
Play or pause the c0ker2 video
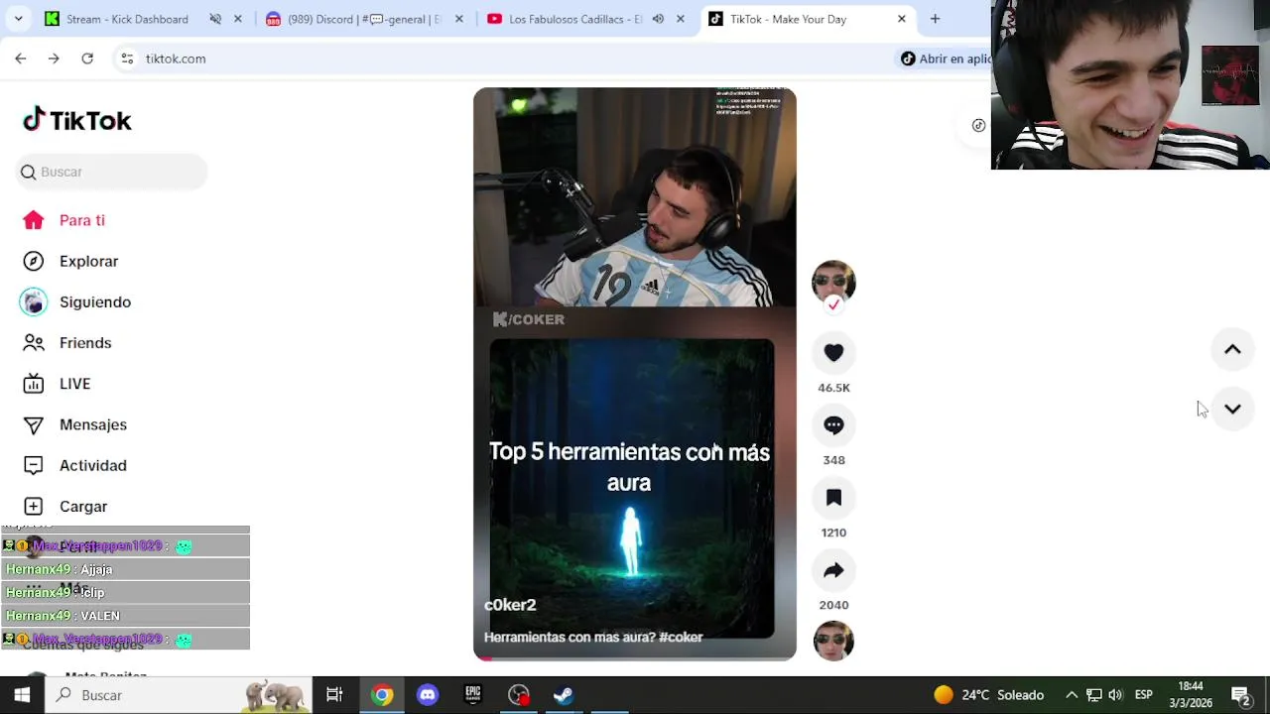tap(635, 374)
